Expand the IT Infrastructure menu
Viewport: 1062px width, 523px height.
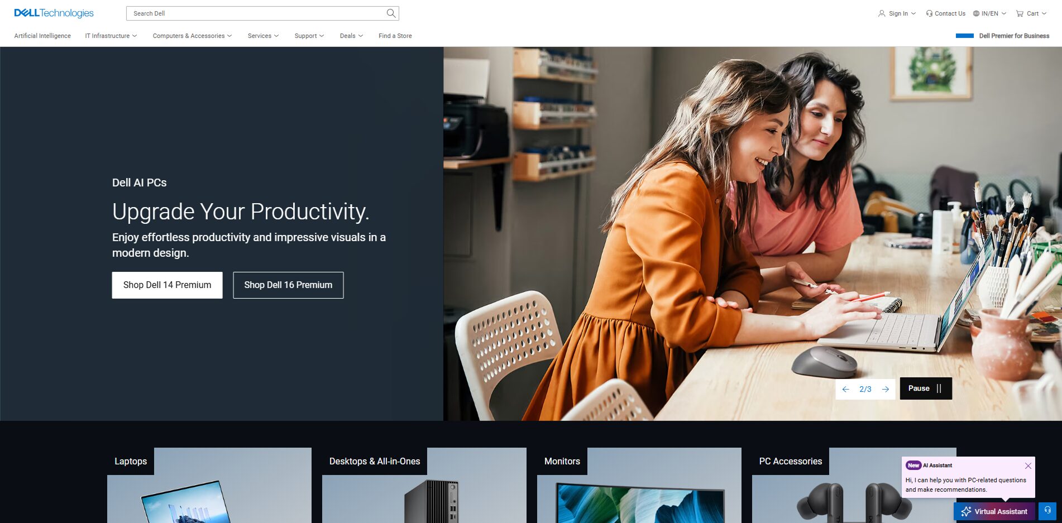[x=111, y=36]
